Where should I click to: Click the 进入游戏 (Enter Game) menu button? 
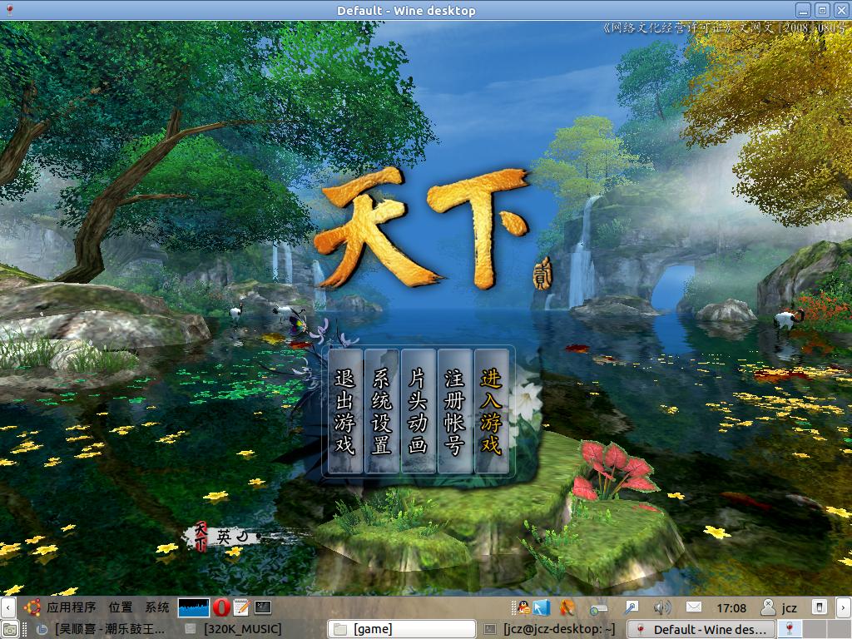[491, 411]
